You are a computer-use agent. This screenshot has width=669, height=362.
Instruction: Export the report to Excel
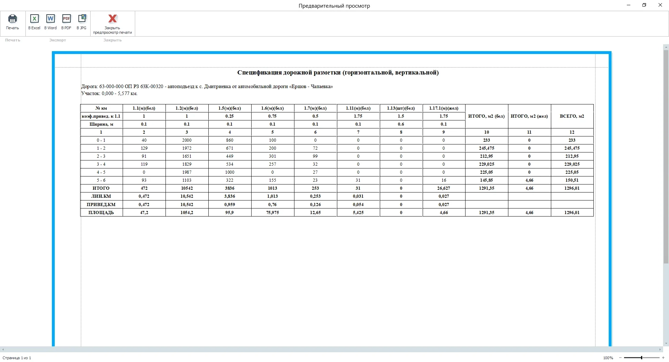point(34,19)
